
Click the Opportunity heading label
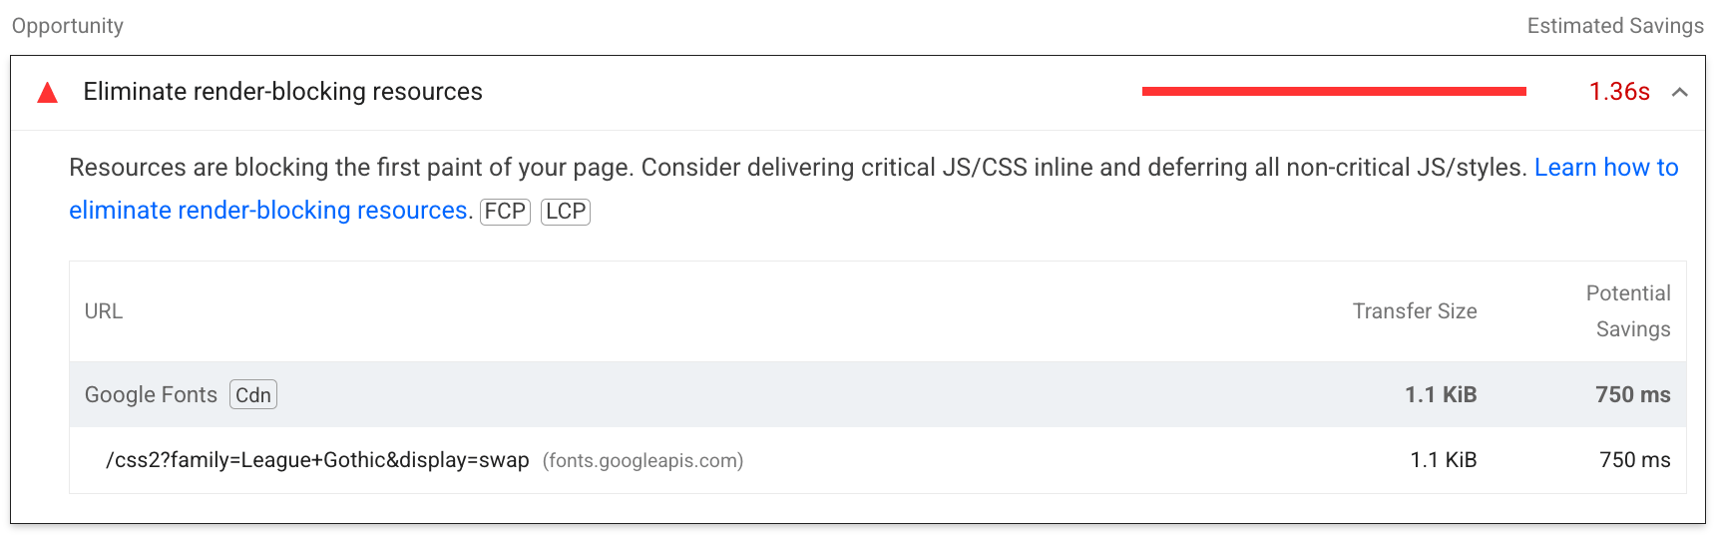(68, 26)
